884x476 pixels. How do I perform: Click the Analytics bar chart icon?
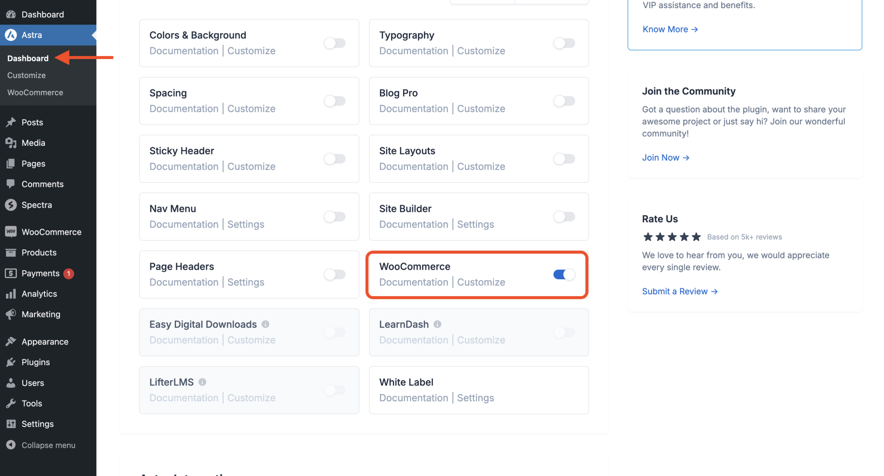tap(11, 294)
